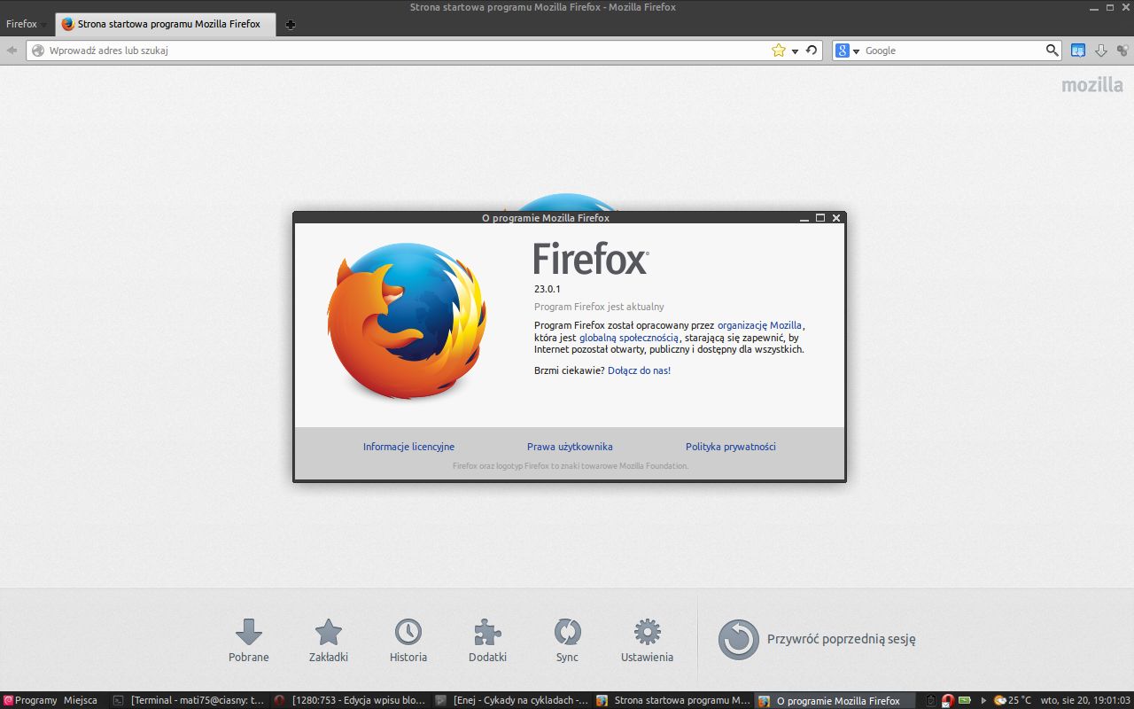Select O programie Mozilla Firefox taskbar entry
1134x709 pixels.
(834, 700)
